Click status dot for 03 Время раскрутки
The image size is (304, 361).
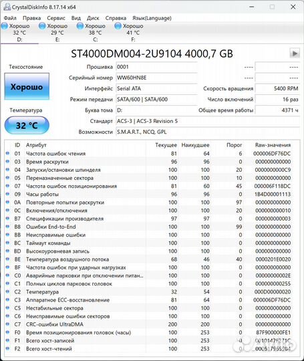[7, 161]
